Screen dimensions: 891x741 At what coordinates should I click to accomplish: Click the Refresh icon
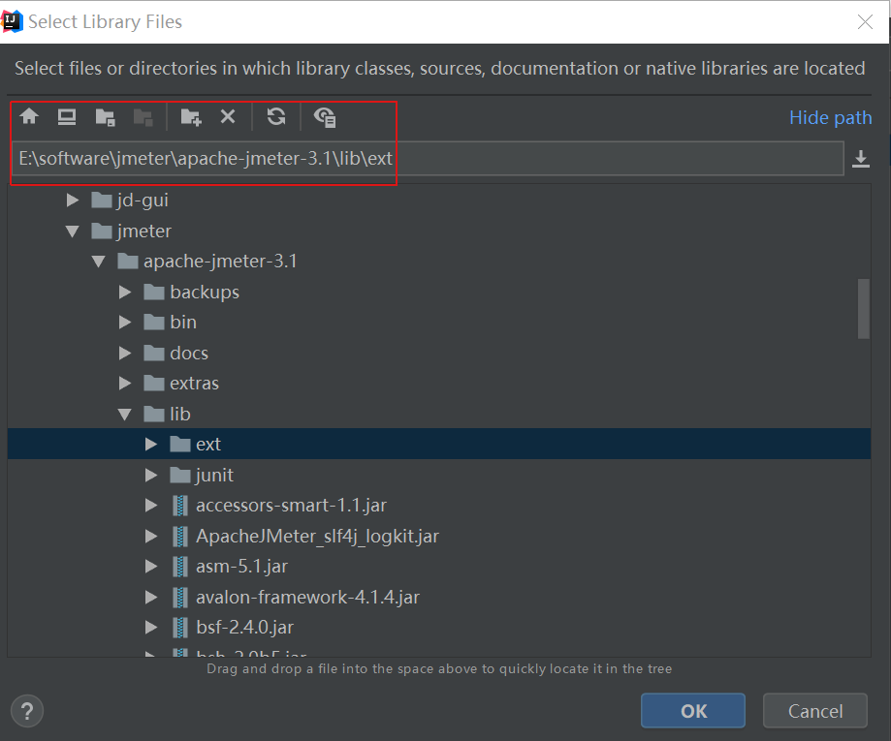(x=276, y=116)
